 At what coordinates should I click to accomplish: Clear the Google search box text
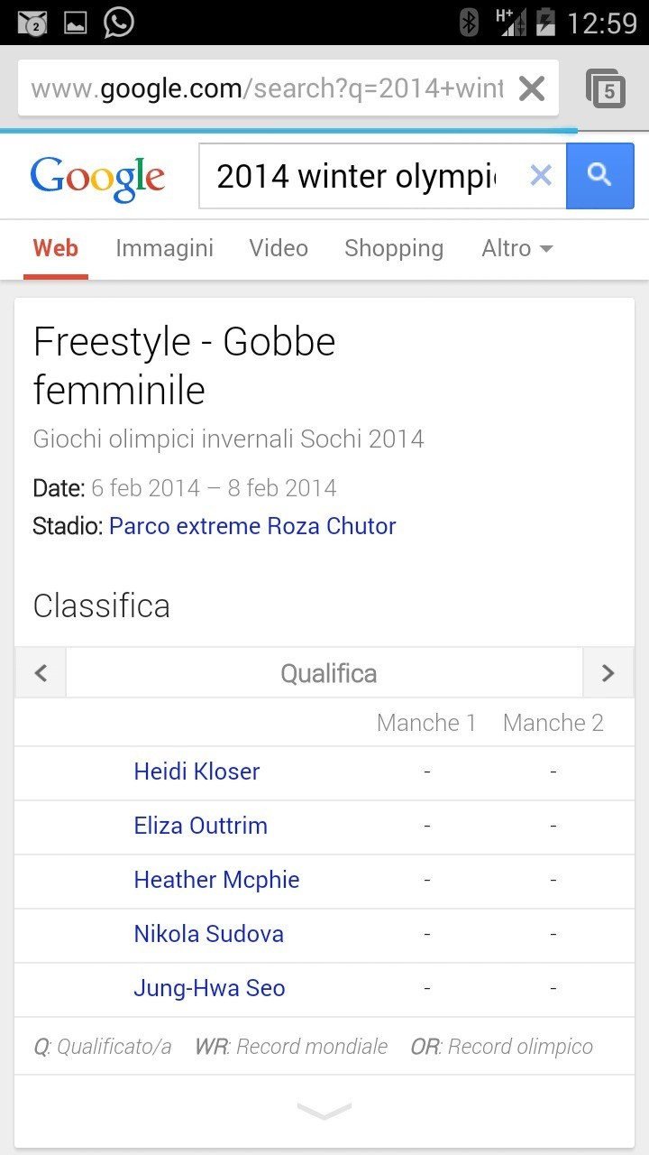pyautogui.click(x=540, y=176)
